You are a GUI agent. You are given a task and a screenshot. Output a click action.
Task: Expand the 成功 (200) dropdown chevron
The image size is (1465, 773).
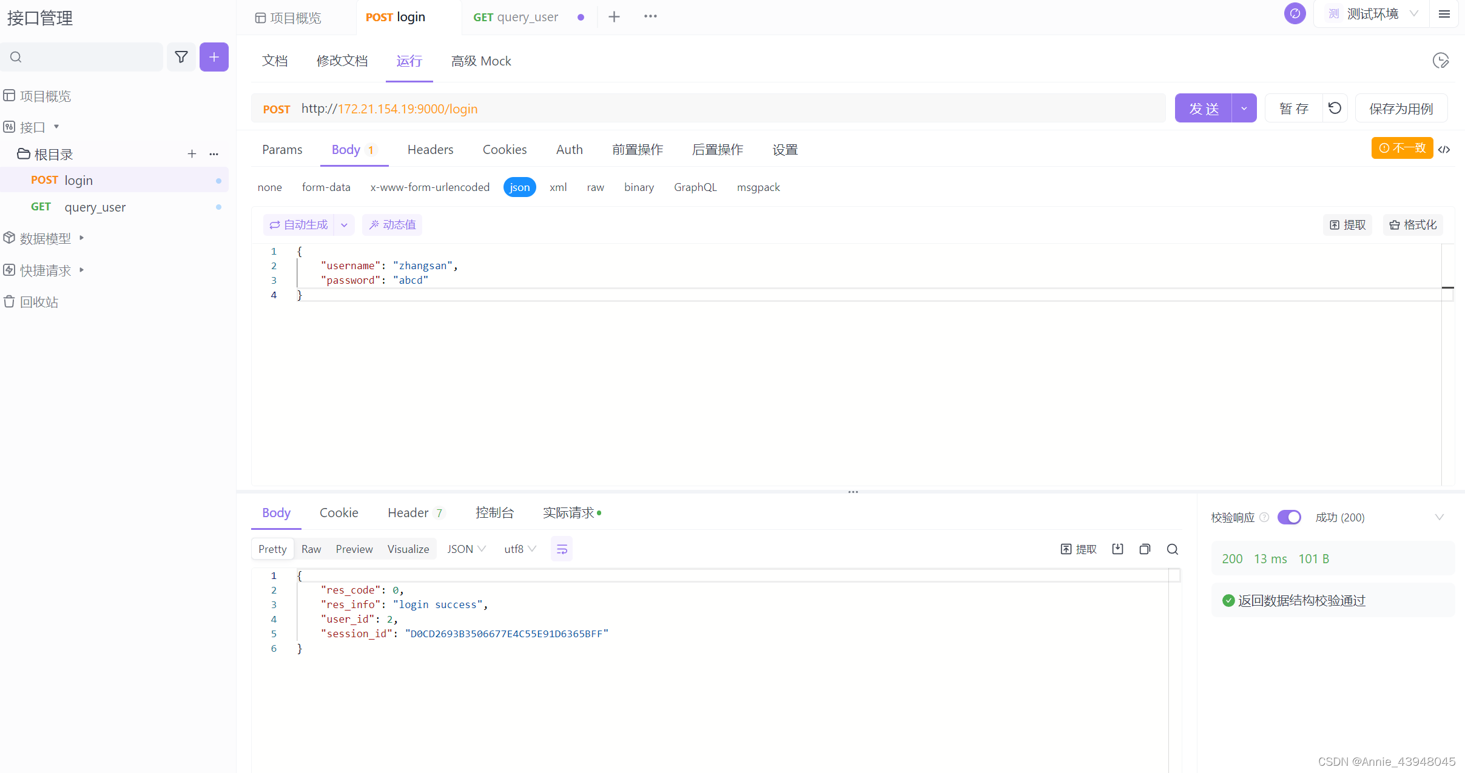1439,517
